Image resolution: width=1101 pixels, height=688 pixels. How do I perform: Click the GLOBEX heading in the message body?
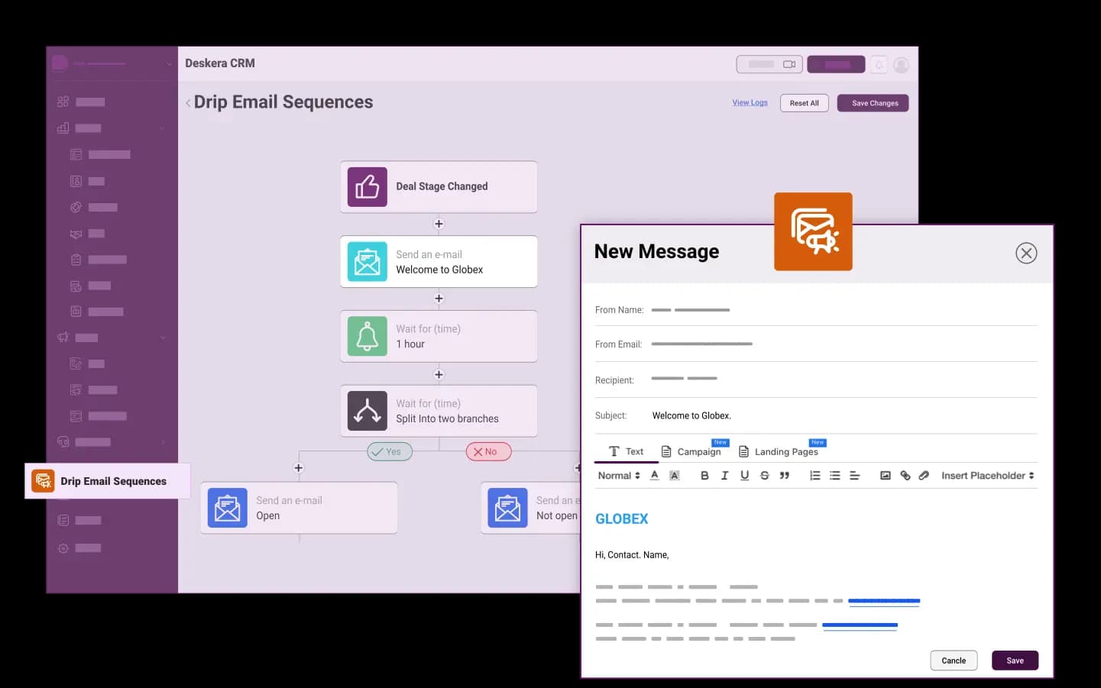pyautogui.click(x=622, y=519)
